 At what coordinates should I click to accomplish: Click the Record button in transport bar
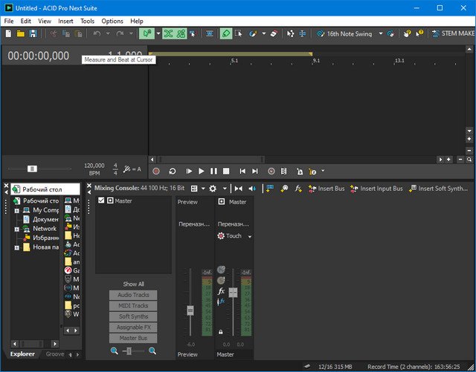coord(156,171)
